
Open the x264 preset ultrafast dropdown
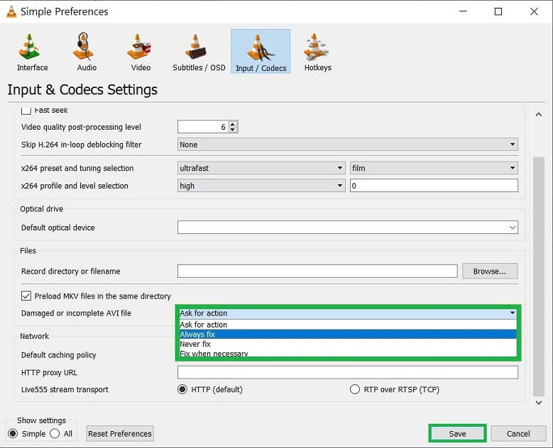pos(261,168)
